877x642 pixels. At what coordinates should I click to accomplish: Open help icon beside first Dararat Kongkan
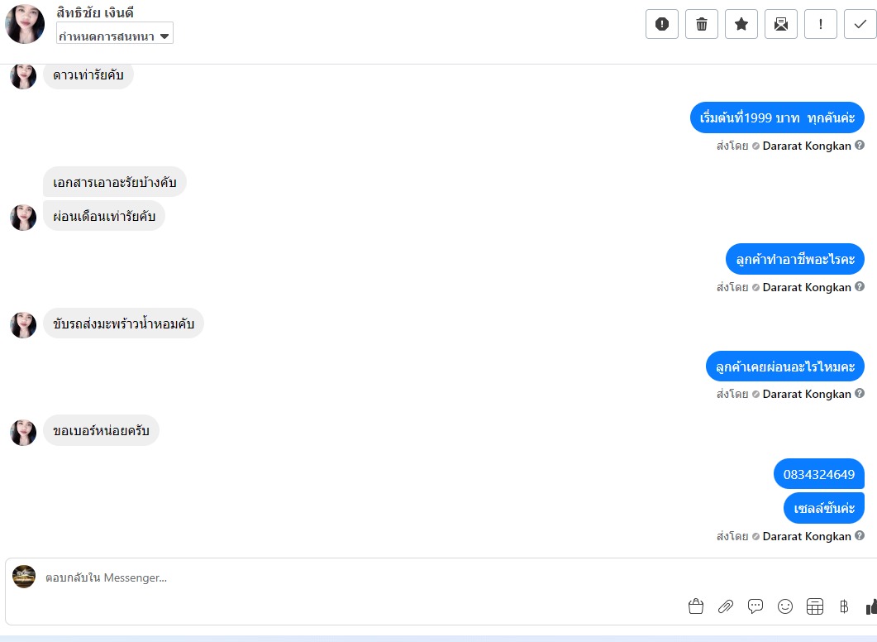click(x=860, y=145)
